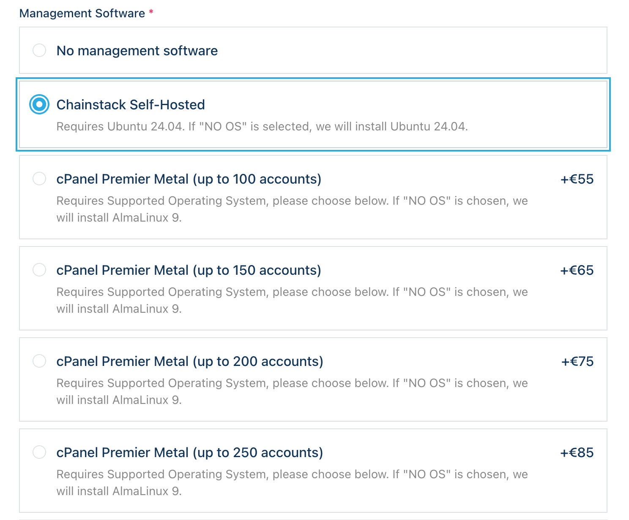Select the cPanel 200 accounts radio button
629x520 pixels.
39,361
